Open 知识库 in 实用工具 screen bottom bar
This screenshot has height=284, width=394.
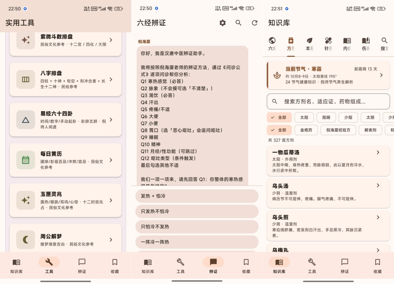(16, 266)
